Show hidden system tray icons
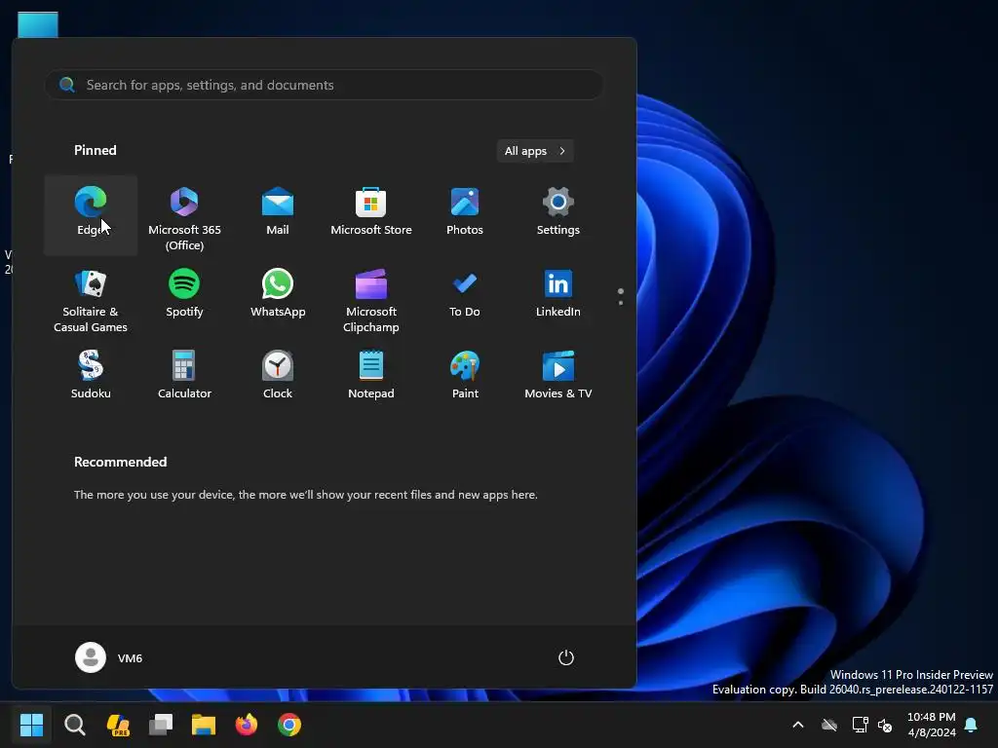Screen dimensions: 998x748 point(797,725)
